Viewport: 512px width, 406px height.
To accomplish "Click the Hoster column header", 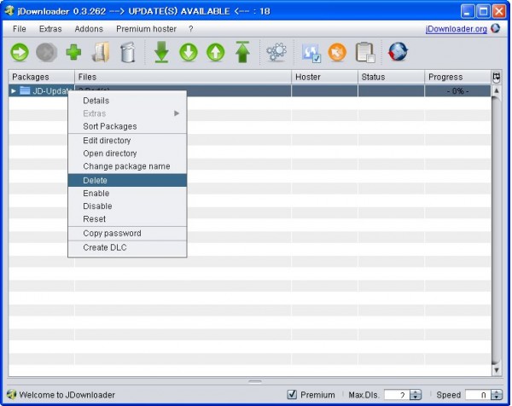I will tap(324, 77).
